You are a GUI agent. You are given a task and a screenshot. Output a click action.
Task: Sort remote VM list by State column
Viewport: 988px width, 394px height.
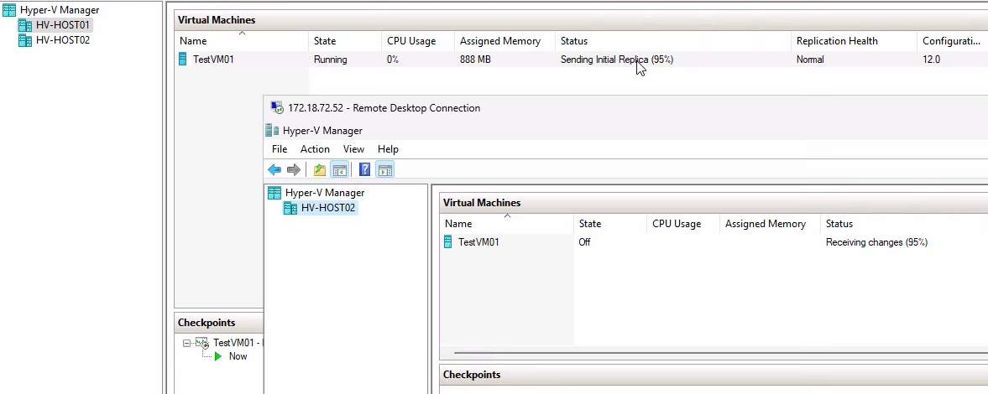[x=610, y=224]
